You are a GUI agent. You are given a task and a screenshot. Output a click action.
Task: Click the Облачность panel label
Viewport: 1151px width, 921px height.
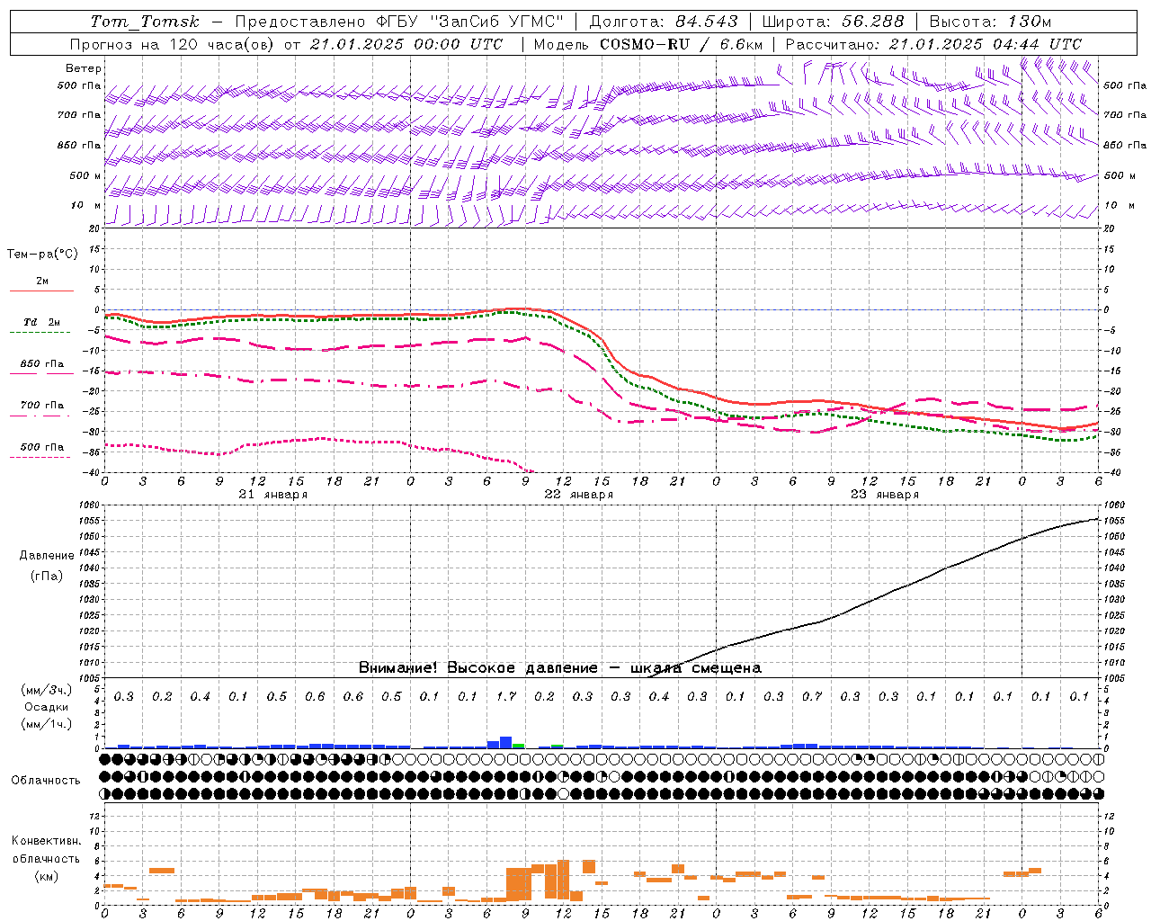pyautogui.click(x=46, y=781)
